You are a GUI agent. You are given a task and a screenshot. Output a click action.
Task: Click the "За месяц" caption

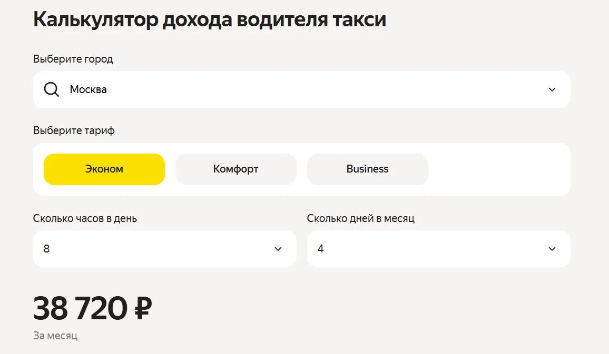pos(55,336)
